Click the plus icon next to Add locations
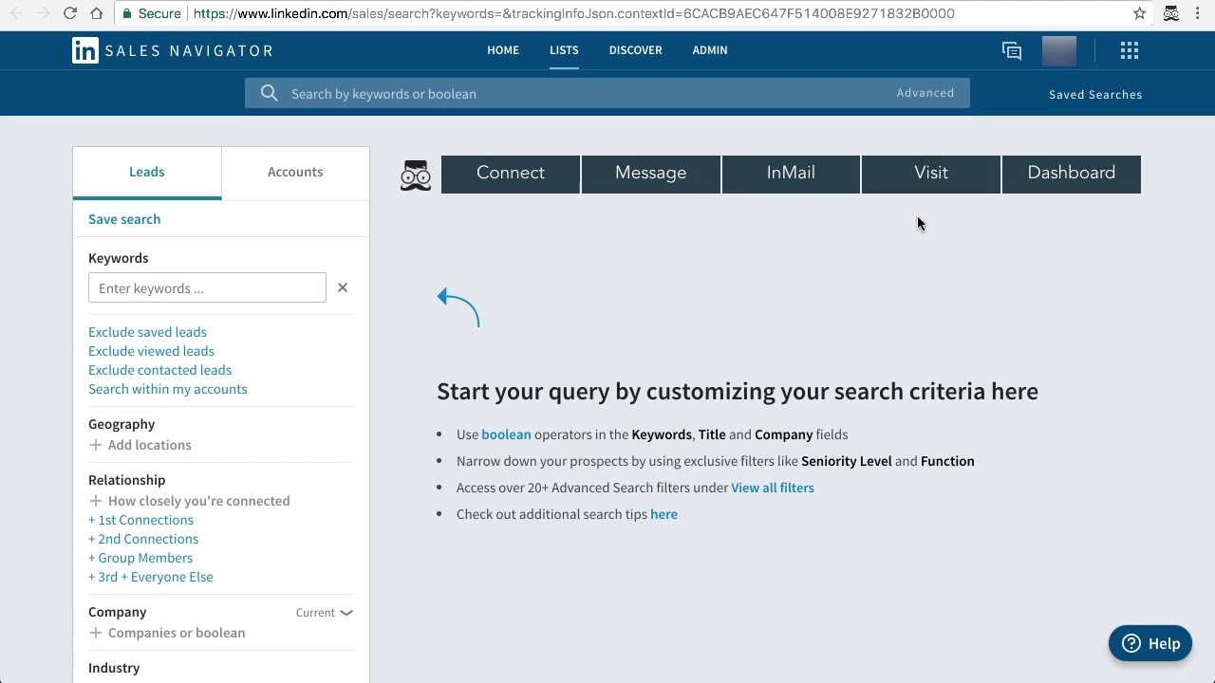This screenshot has width=1215, height=683. pos(95,445)
